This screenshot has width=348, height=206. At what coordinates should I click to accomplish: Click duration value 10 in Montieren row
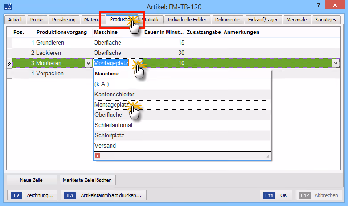click(181, 63)
